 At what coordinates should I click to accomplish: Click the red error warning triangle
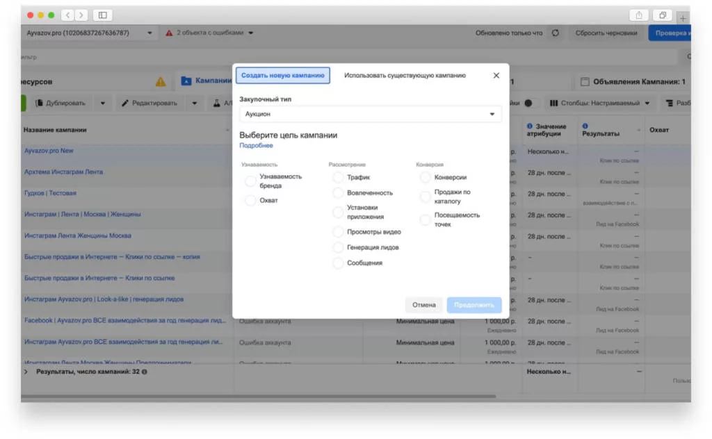tap(169, 33)
